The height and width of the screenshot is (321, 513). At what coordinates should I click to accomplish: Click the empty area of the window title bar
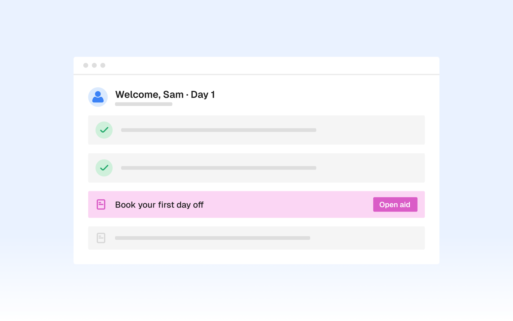(271, 65)
